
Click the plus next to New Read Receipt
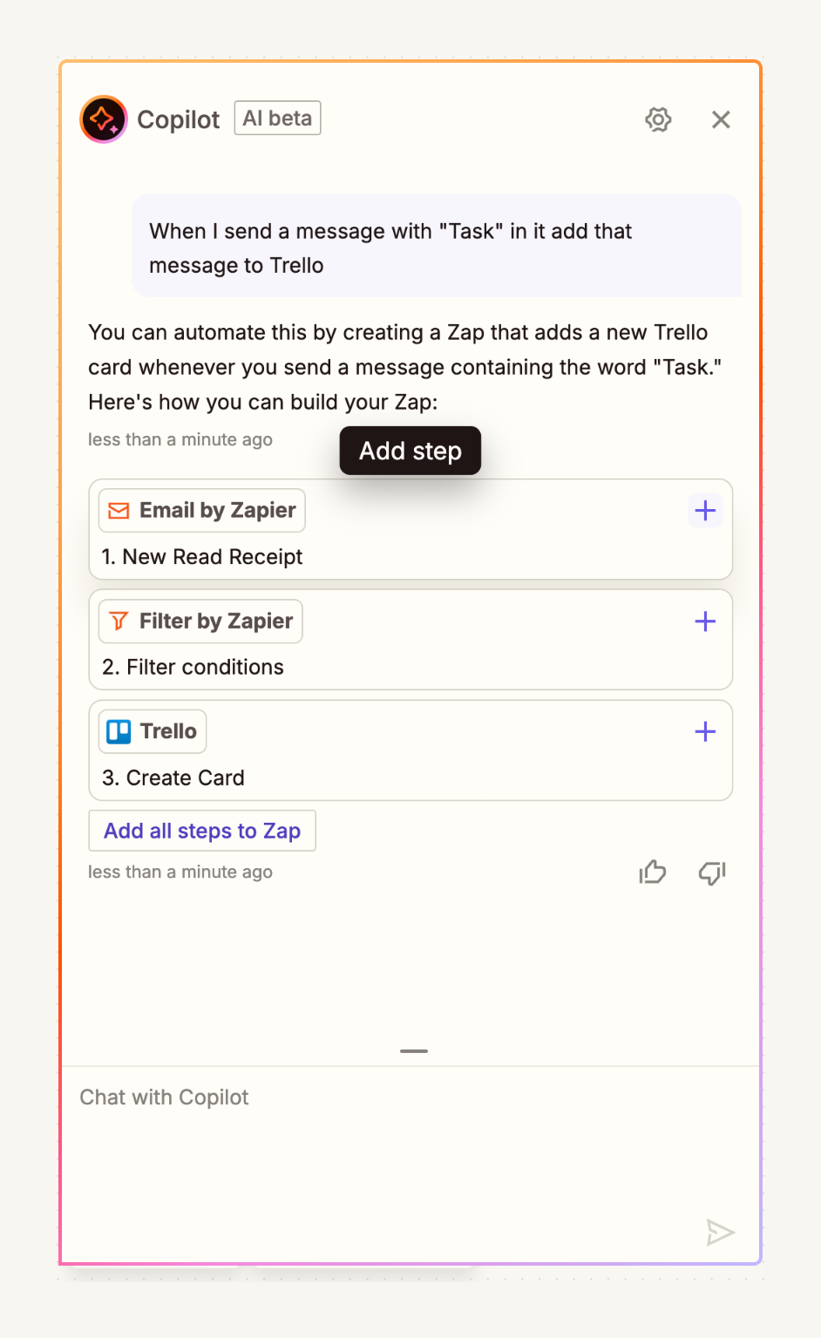tap(704, 510)
